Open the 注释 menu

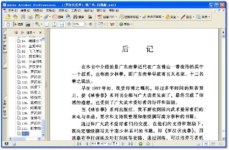63,10
